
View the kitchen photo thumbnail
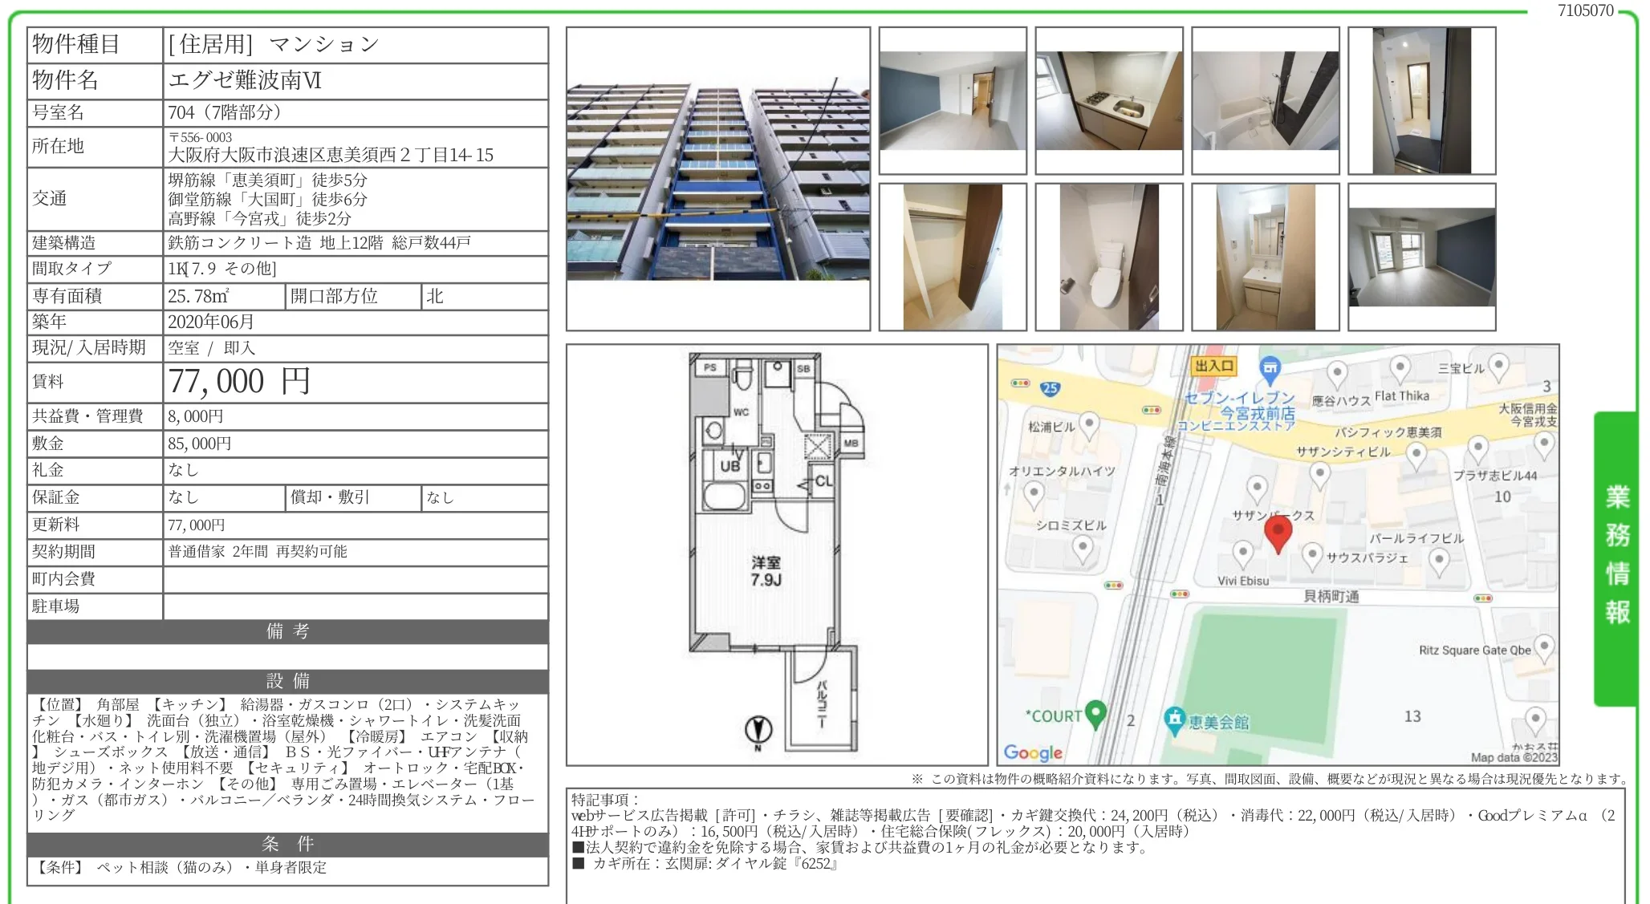click(x=1108, y=99)
